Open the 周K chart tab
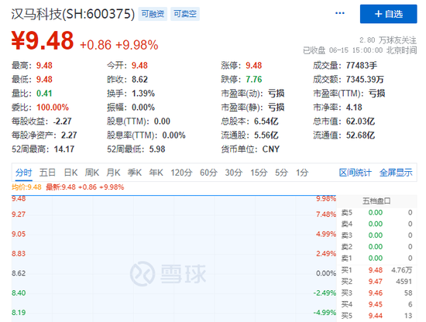 92,173
